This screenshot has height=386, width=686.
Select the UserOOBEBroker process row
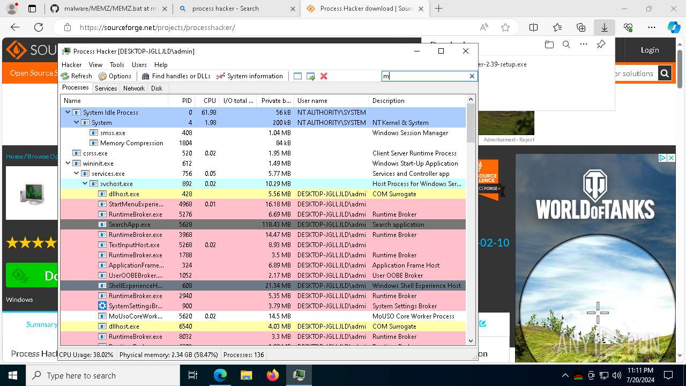pos(263,276)
